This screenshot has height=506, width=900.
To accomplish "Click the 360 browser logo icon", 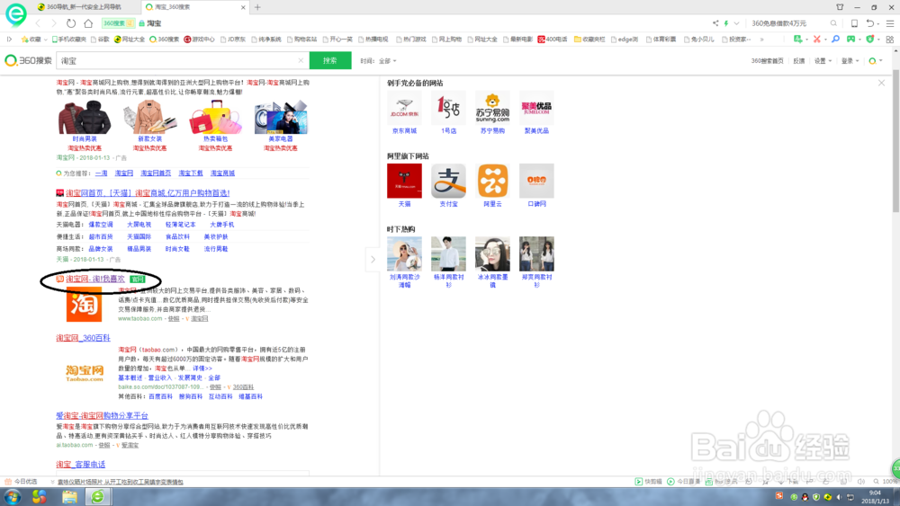I will [15, 13].
